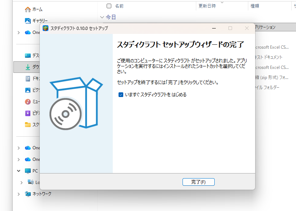Click the スタディクラフト installer title icon

[x=46, y=28]
